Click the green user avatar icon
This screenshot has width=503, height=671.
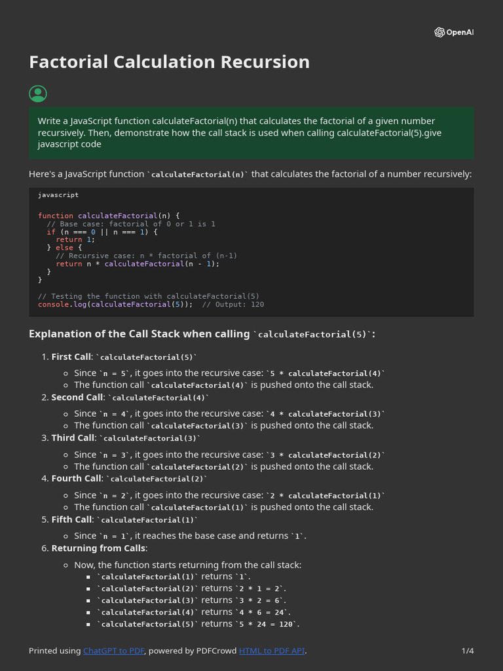point(38,94)
